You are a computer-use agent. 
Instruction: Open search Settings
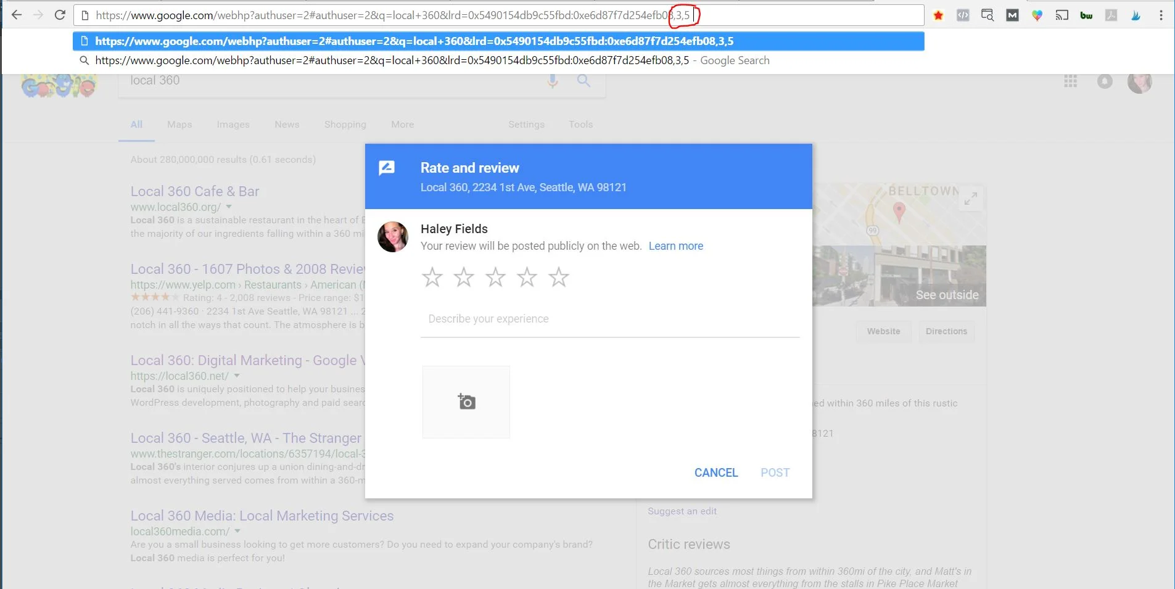click(526, 125)
